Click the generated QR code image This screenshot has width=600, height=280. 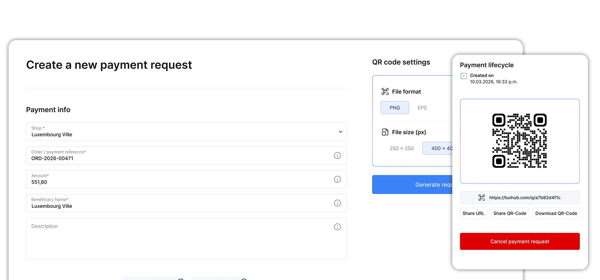[x=519, y=141]
